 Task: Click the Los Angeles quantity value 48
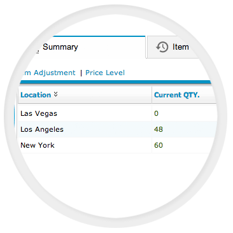(x=159, y=129)
